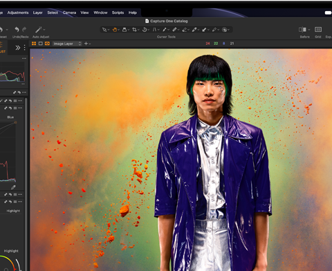Open the Keystone tool dropdown arrow
This screenshot has height=271, width=332.
pyautogui.click(x=158, y=30)
